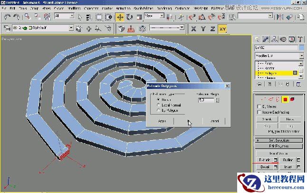307x193 pixels.
Task: Open the Select by Name tool
Action: [x=89, y=17]
